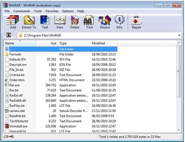Click the RarExt.dll file icon
The image size is (185, 142).
tap(7, 95)
